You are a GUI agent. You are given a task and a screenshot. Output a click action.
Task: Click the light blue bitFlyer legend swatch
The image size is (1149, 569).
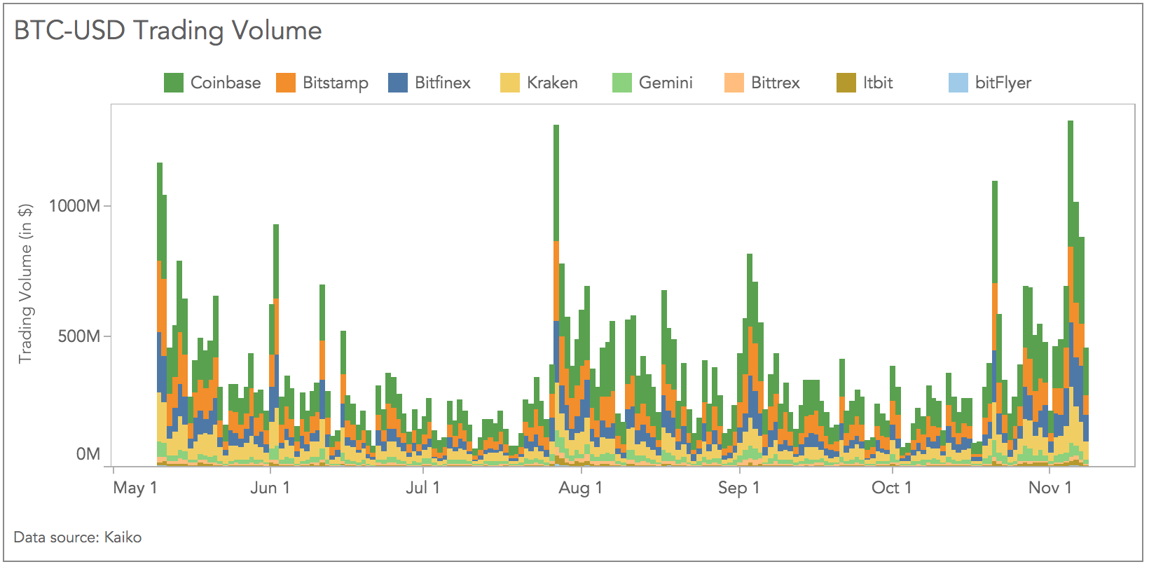958,83
